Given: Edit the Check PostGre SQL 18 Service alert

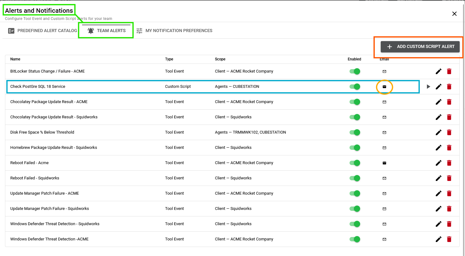Looking at the screenshot, I should tap(438, 87).
